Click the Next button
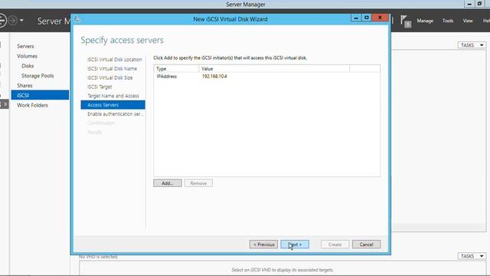The width and height of the screenshot is (490, 276). coord(295,245)
